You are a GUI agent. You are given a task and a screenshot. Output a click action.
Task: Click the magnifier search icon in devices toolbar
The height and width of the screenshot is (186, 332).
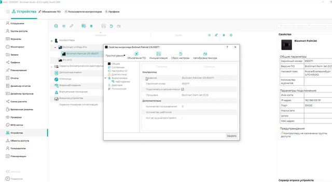pos(56,26)
